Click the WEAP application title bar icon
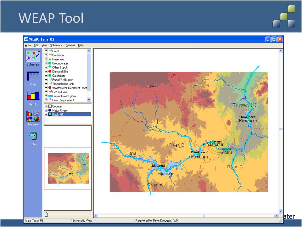The height and width of the screenshot is (227, 302). [26, 39]
